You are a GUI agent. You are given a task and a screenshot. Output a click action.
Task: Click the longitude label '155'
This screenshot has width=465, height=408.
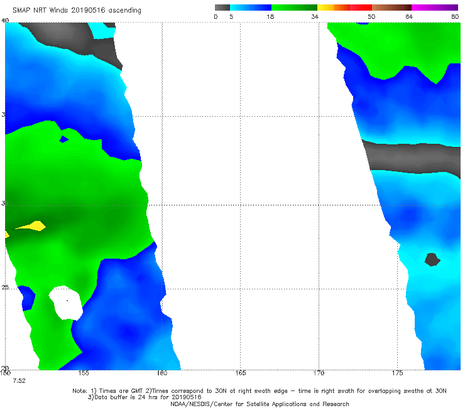coord(84,373)
